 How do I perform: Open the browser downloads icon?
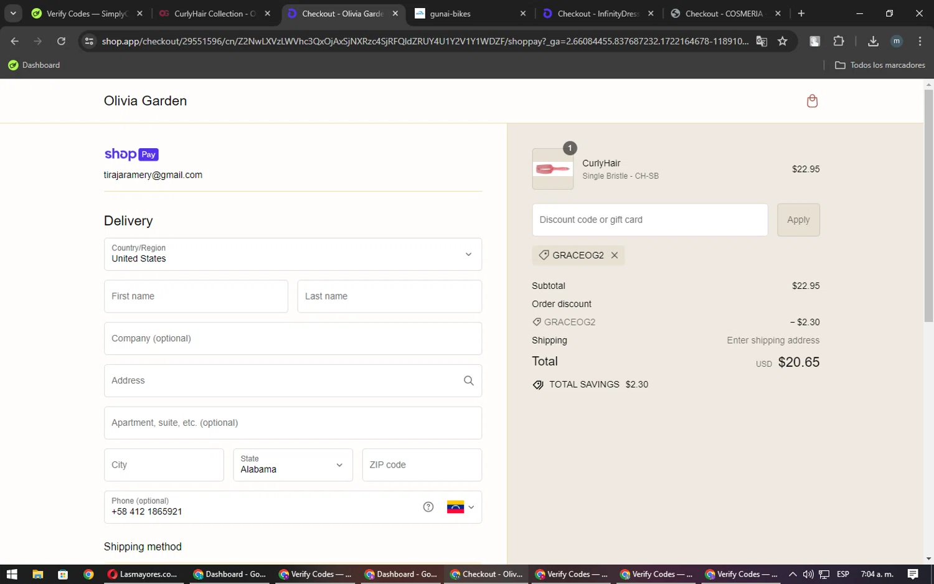pyautogui.click(x=873, y=41)
